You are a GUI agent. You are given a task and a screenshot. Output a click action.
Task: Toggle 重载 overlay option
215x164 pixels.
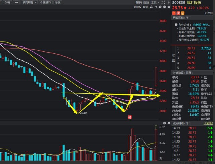click(x=145, y=7)
